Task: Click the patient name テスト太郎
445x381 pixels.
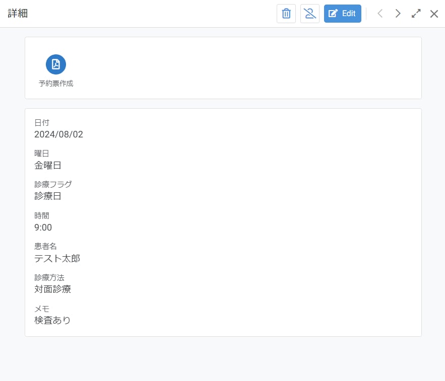Action: 57,258
